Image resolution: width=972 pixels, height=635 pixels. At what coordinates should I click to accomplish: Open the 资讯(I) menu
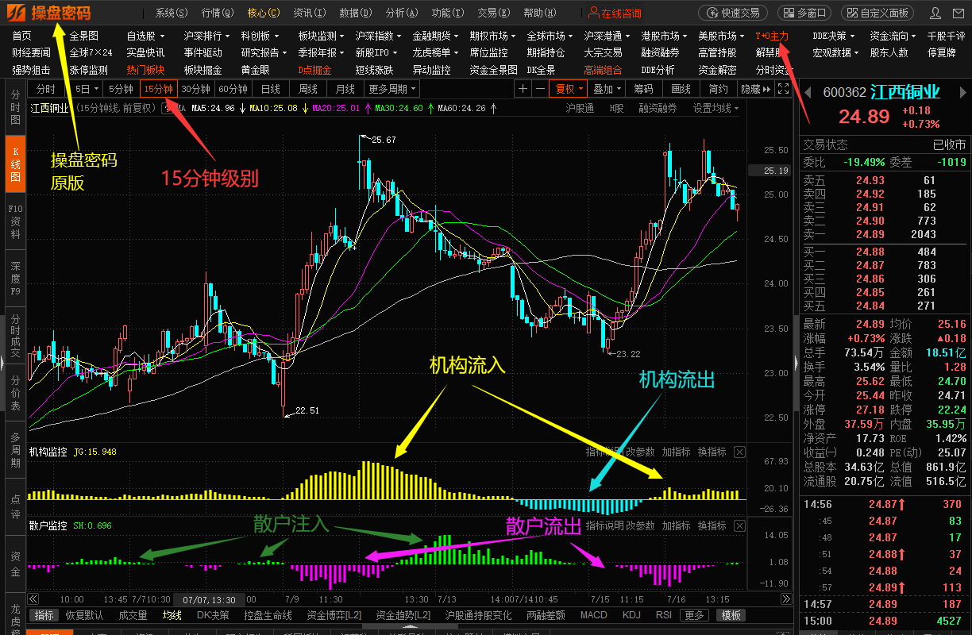(310, 13)
